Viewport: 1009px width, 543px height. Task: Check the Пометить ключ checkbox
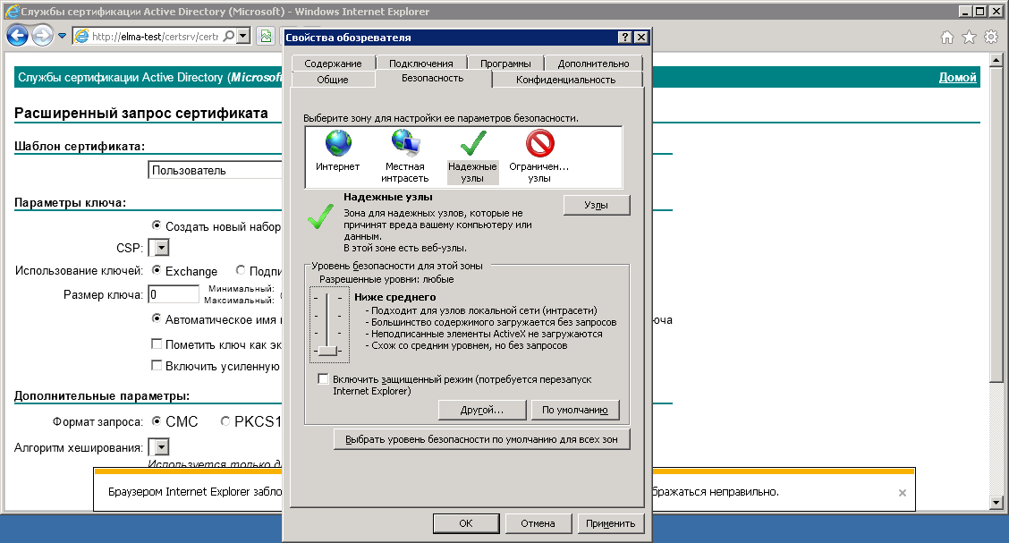coord(157,344)
